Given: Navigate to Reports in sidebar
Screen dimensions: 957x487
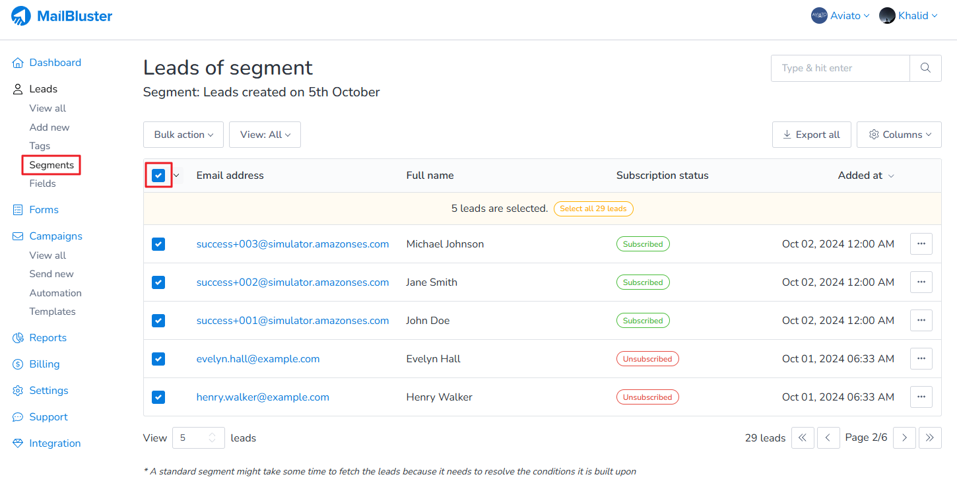Looking at the screenshot, I should coord(48,338).
